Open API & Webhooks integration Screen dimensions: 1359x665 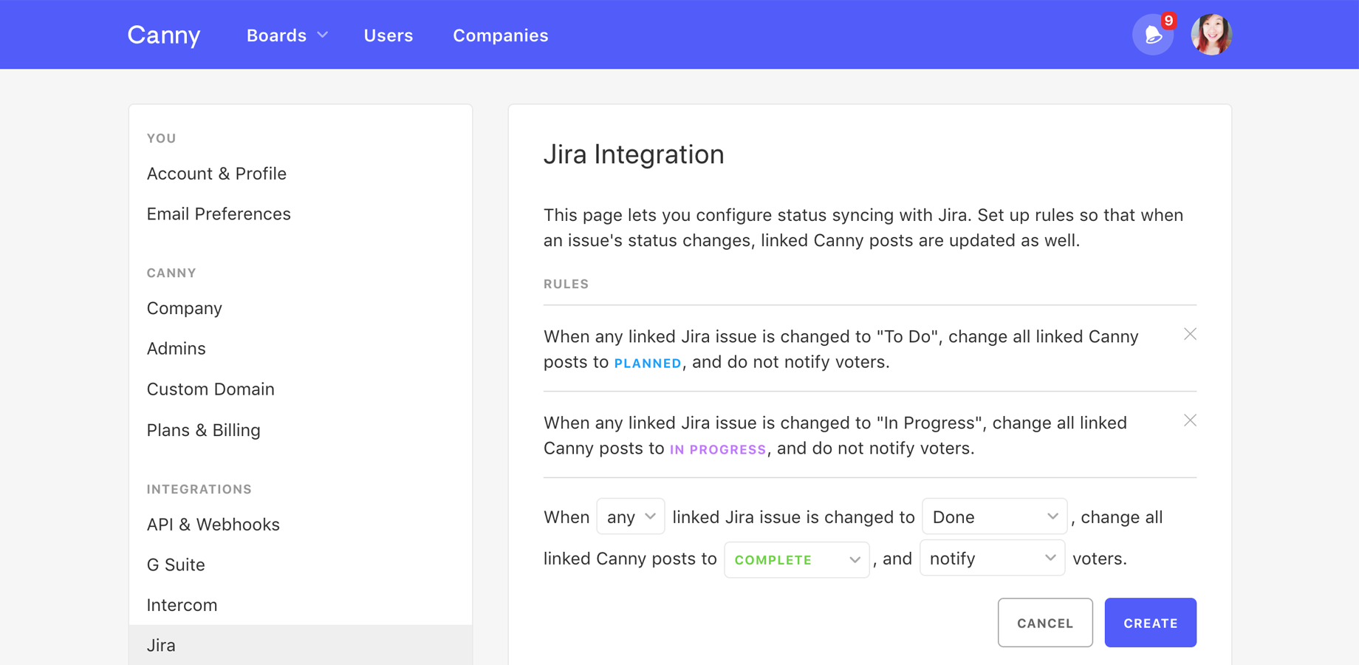point(213,525)
